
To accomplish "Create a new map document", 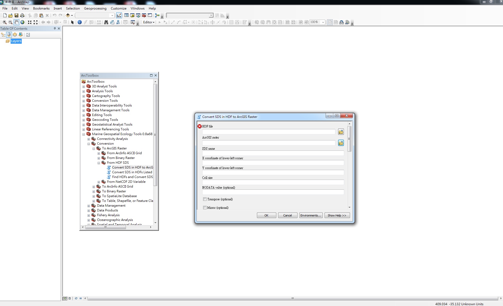I will pos(5,15).
